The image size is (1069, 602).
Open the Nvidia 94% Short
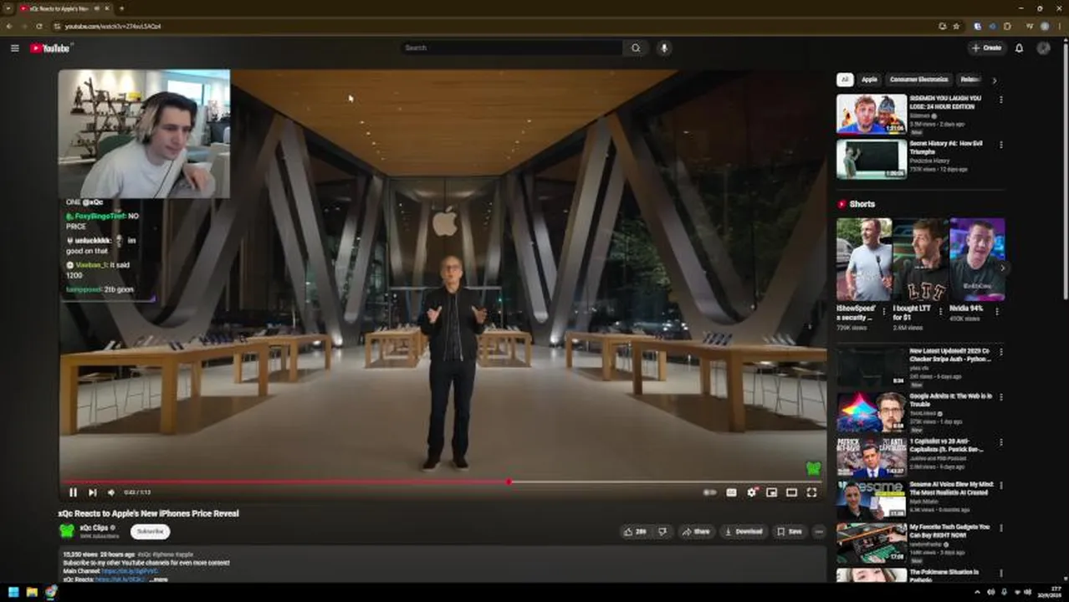(977, 259)
